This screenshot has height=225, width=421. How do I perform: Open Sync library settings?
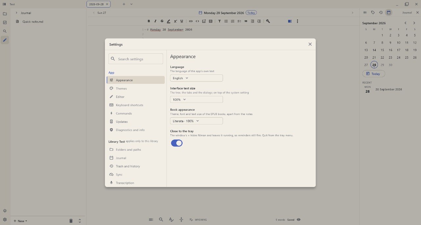(x=136, y=175)
